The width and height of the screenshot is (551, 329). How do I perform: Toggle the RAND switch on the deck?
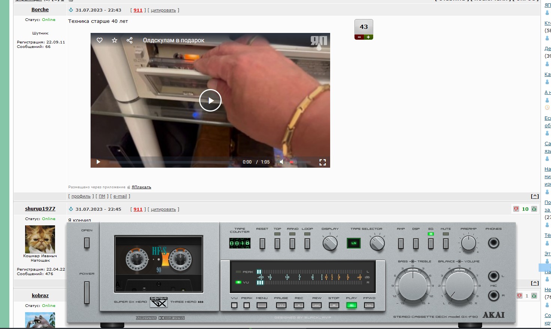coord(292,243)
